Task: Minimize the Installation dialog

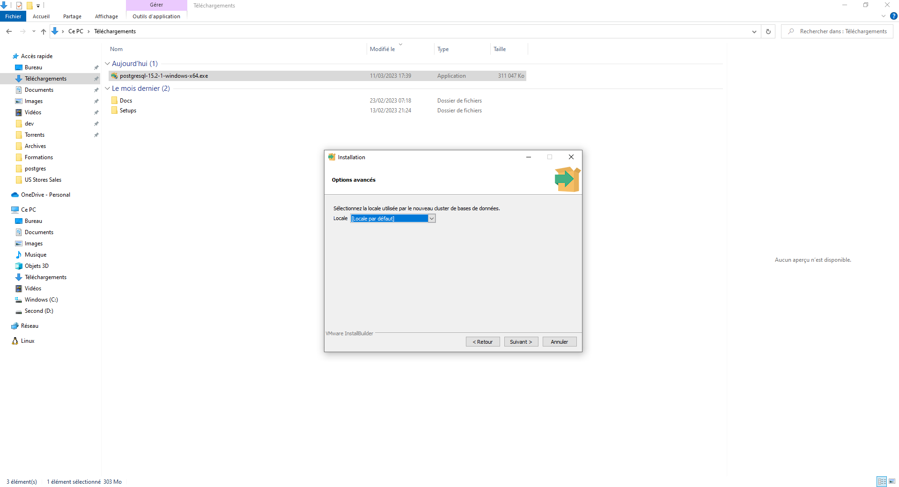Action: coord(529,157)
